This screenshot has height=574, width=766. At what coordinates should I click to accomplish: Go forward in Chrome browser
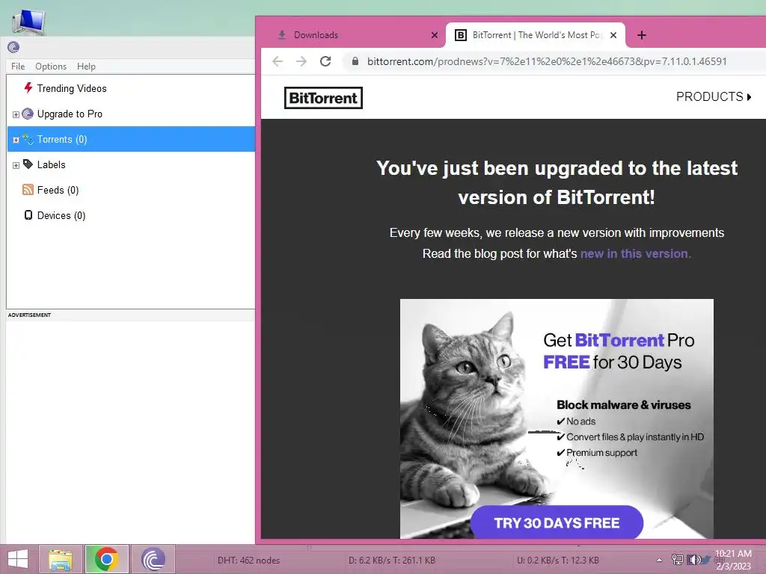point(301,61)
